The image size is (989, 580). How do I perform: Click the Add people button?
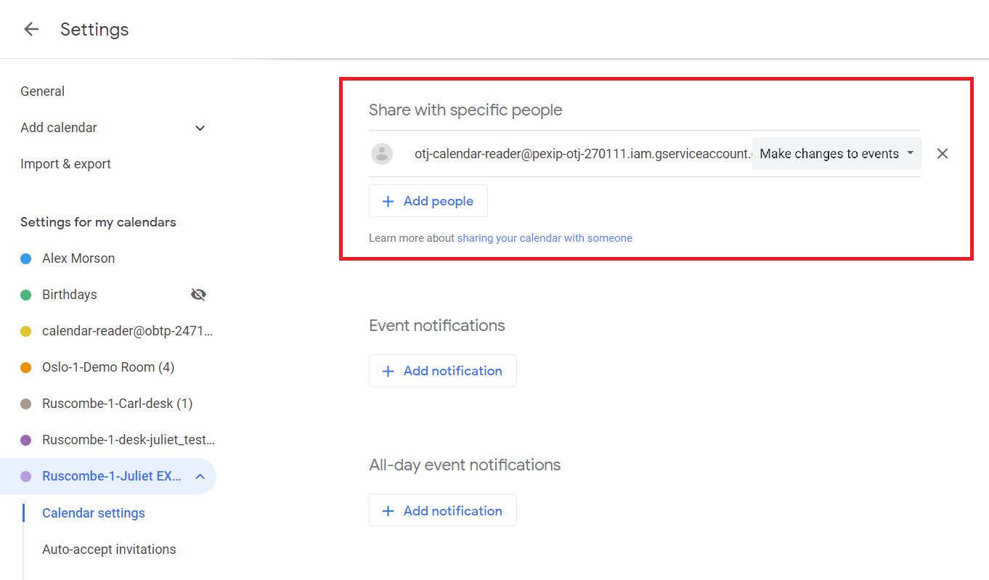tap(428, 201)
